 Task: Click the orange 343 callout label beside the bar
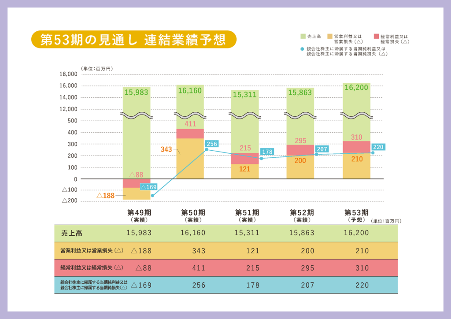166,150
